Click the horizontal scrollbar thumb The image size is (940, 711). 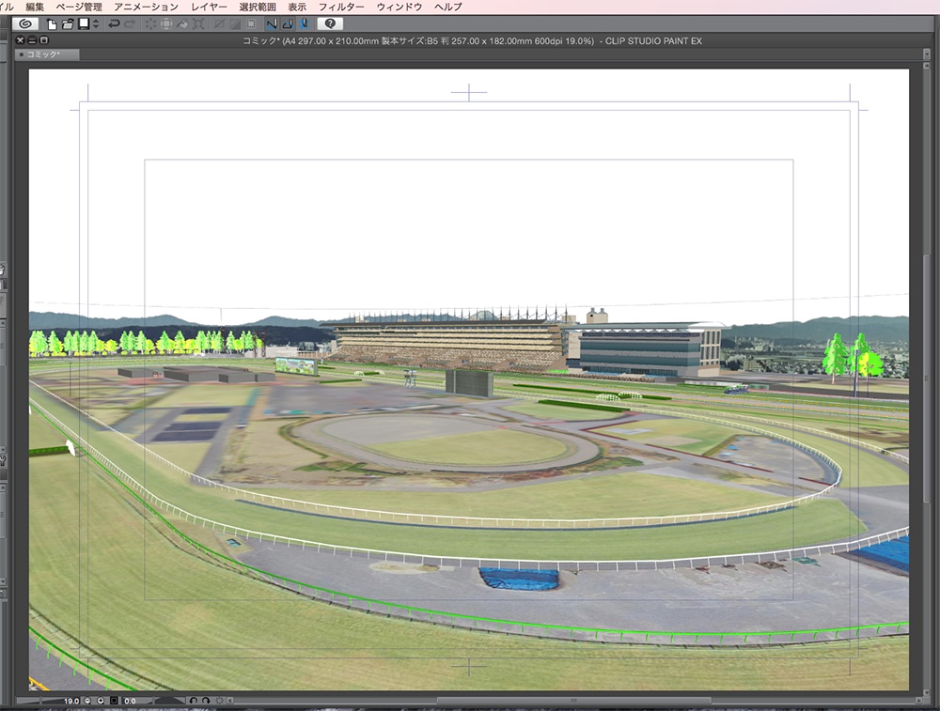click(573, 701)
